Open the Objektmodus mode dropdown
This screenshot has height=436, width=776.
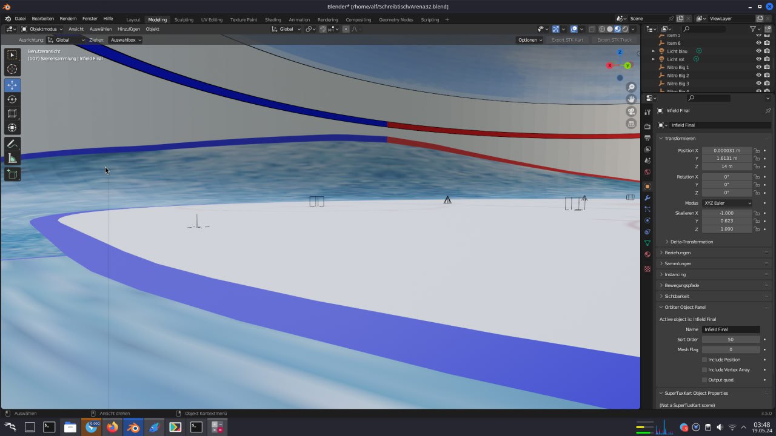[42, 29]
